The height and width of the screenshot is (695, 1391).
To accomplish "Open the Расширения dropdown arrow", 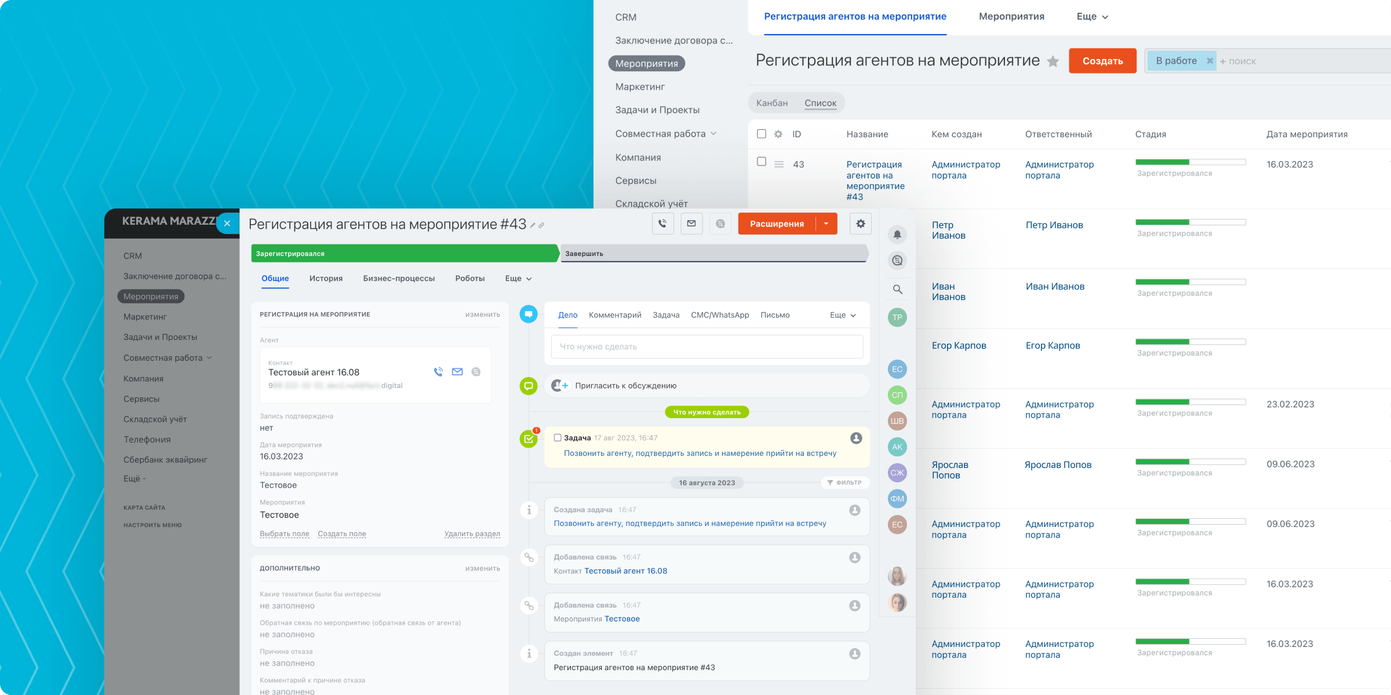I will click(826, 224).
